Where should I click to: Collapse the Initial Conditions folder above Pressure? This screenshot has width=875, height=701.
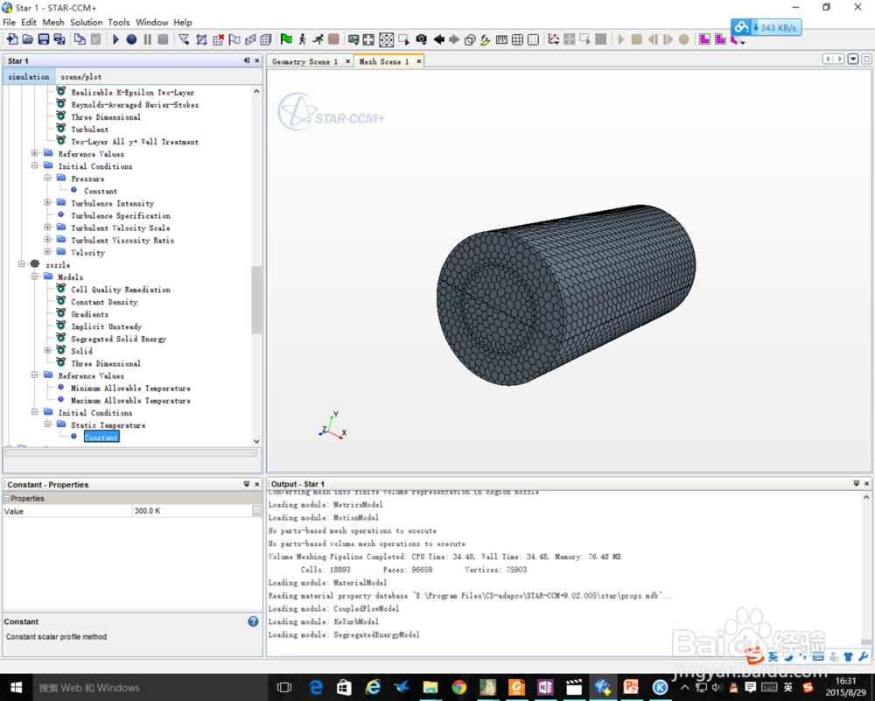[x=35, y=165]
